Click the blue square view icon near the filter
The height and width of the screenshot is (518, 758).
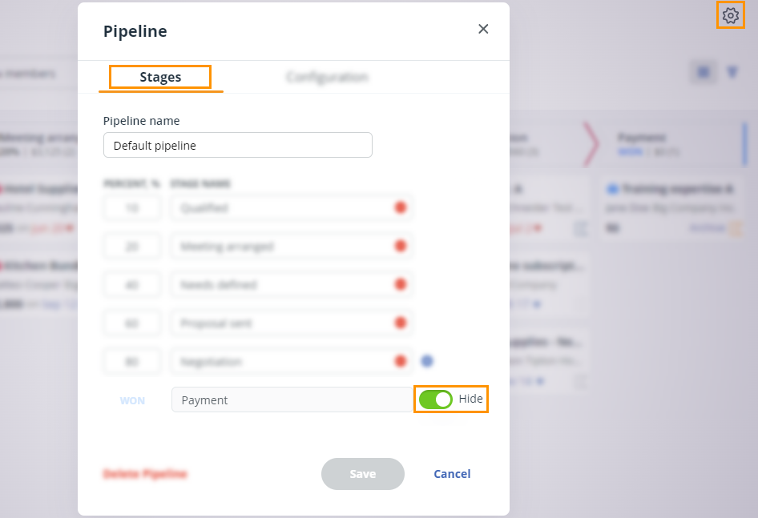click(704, 71)
